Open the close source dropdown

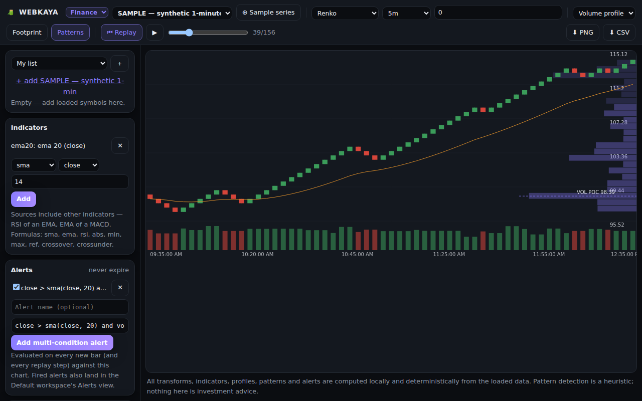point(79,165)
